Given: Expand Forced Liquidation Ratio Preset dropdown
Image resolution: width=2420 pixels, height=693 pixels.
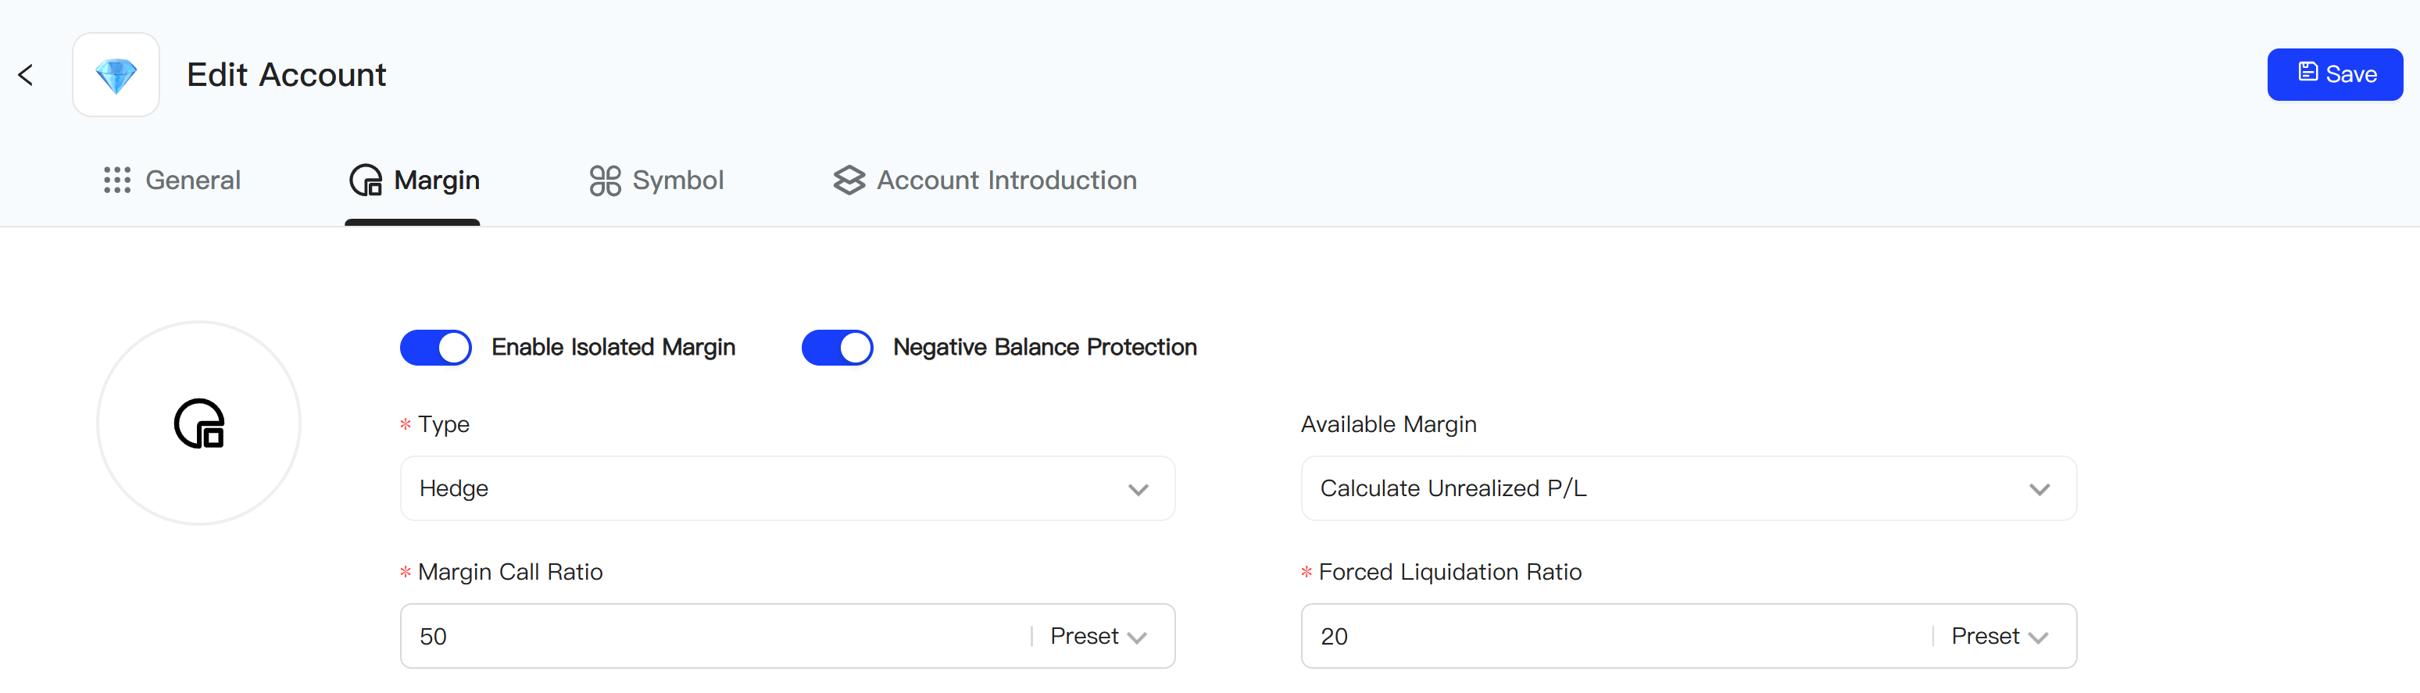Looking at the screenshot, I should [x=1999, y=637].
